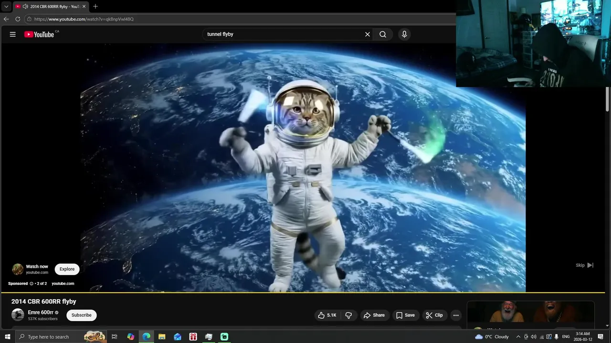Show hidden system tray icons
This screenshot has height=343, width=611.
[x=518, y=337]
